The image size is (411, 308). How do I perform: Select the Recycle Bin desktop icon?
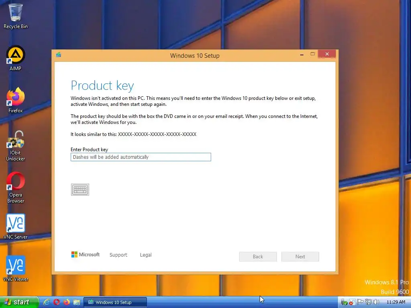tap(16, 16)
